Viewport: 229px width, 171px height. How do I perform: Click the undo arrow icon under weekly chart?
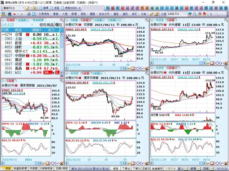click(58, 163)
